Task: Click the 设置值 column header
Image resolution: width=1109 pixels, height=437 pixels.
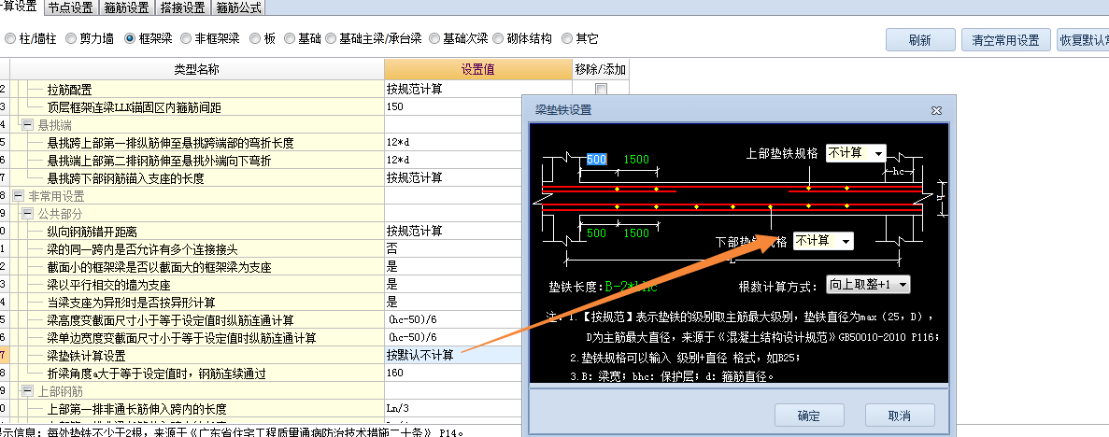Action: (478, 69)
